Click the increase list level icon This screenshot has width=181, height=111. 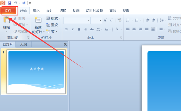pyautogui.click(x=153, y=20)
